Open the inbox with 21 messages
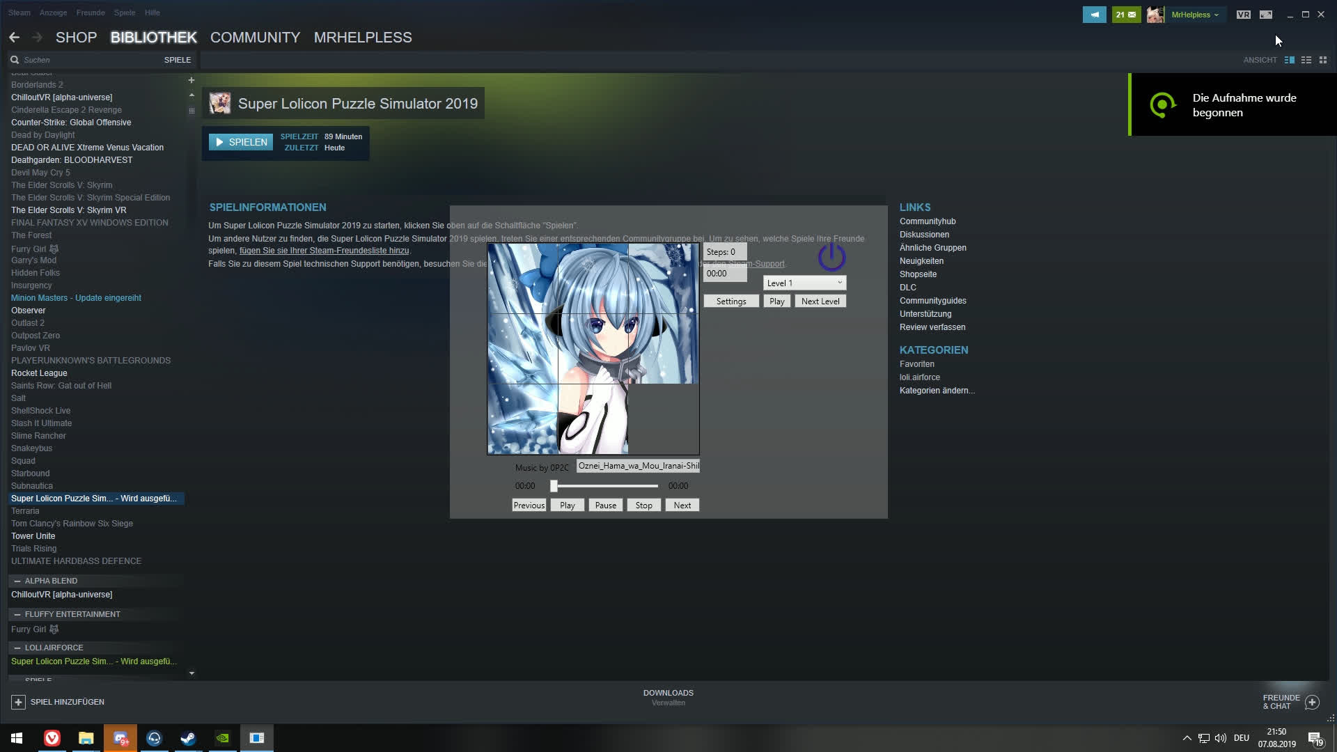 1125,15
